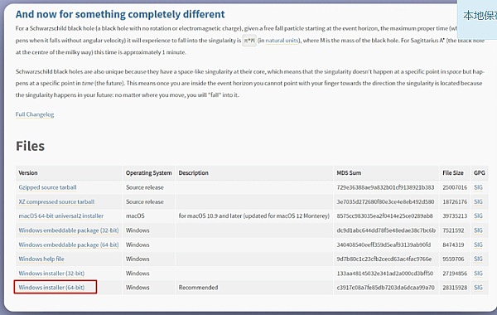Download Windows embeddable package (32-bit)
The height and width of the screenshot is (315, 497).
click(69, 230)
